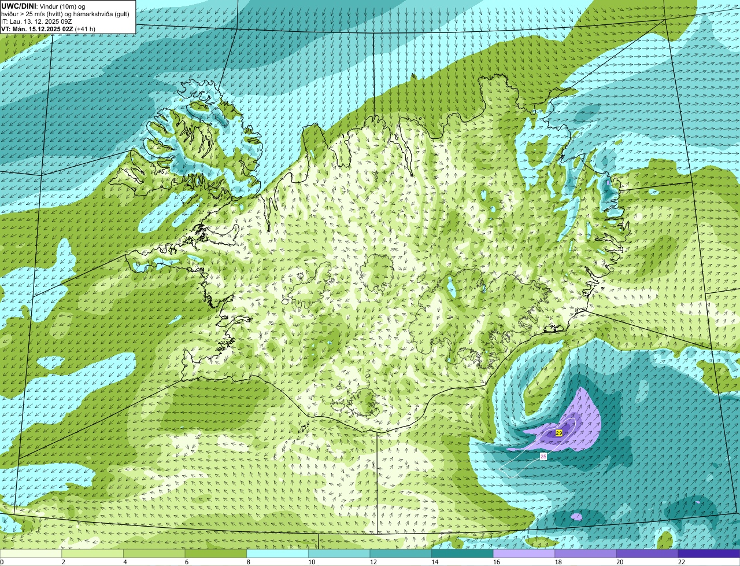This screenshot has width=740, height=566.
Task: Pick the 12–14 m/s teal legend swatch
Action: coord(401,553)
